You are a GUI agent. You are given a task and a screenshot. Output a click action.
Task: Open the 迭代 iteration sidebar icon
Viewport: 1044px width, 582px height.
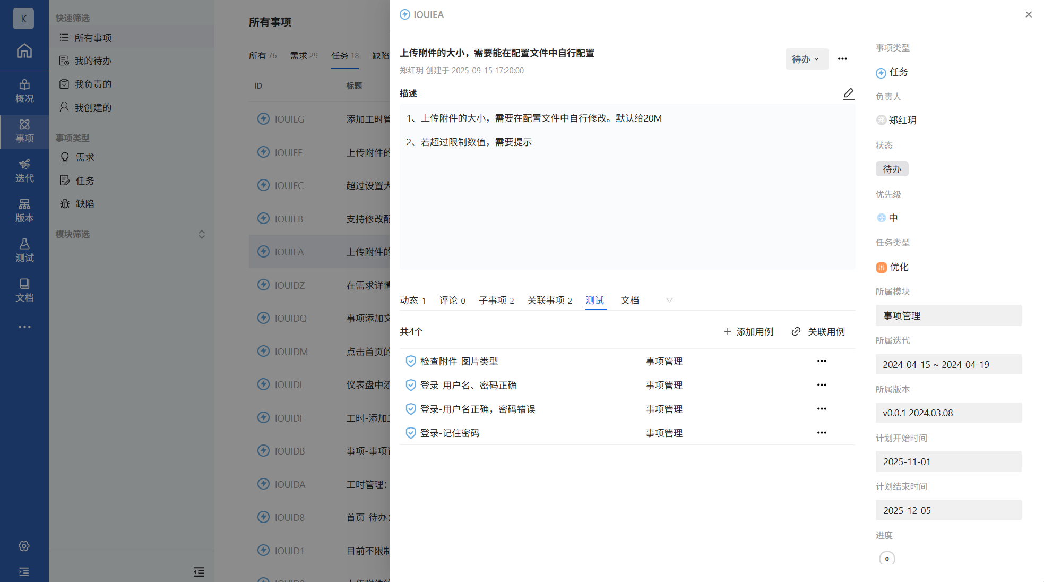click(24, 170)
